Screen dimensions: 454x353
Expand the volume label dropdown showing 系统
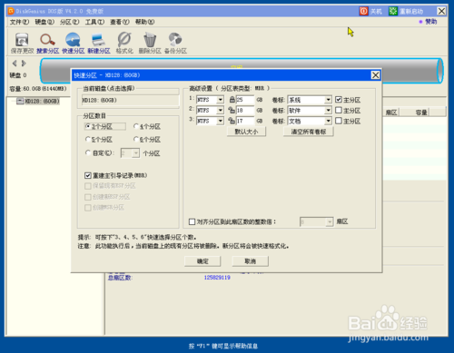[x=329, y=100]
